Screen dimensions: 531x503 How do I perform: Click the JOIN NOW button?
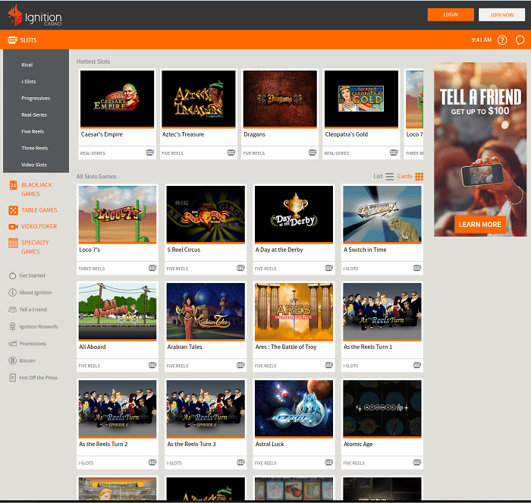(x=502, y=15)
